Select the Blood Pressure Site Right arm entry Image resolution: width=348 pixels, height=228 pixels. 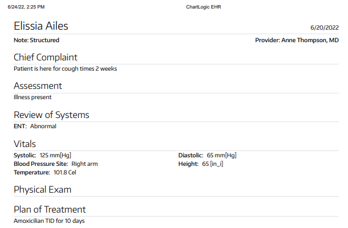(x=55, y=164)
